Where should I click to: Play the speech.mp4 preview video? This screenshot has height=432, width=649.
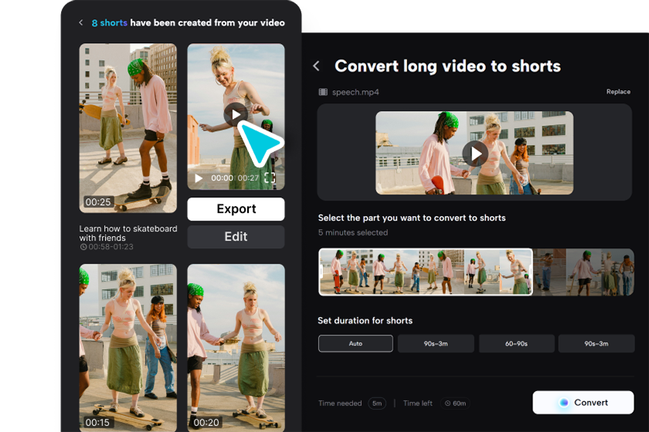[474, 154]
